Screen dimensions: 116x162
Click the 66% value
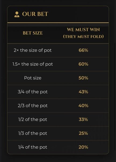83,50
